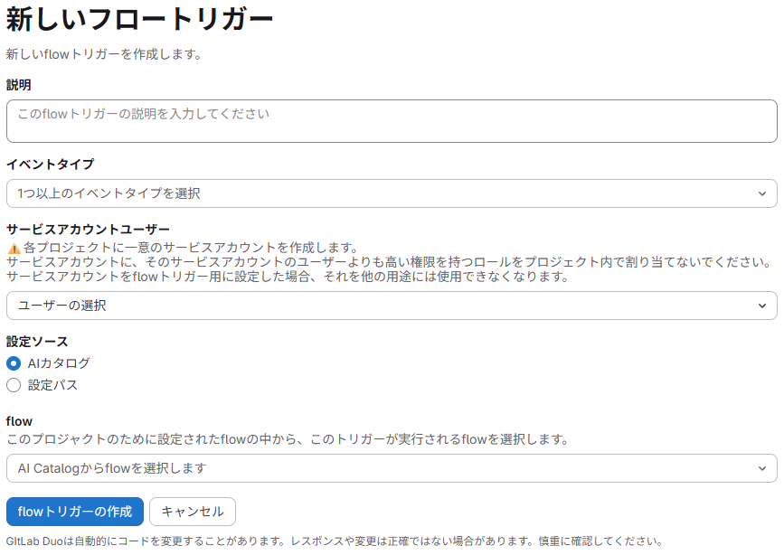
Task: Click the 説明 field label
Action: click(19, 85)
